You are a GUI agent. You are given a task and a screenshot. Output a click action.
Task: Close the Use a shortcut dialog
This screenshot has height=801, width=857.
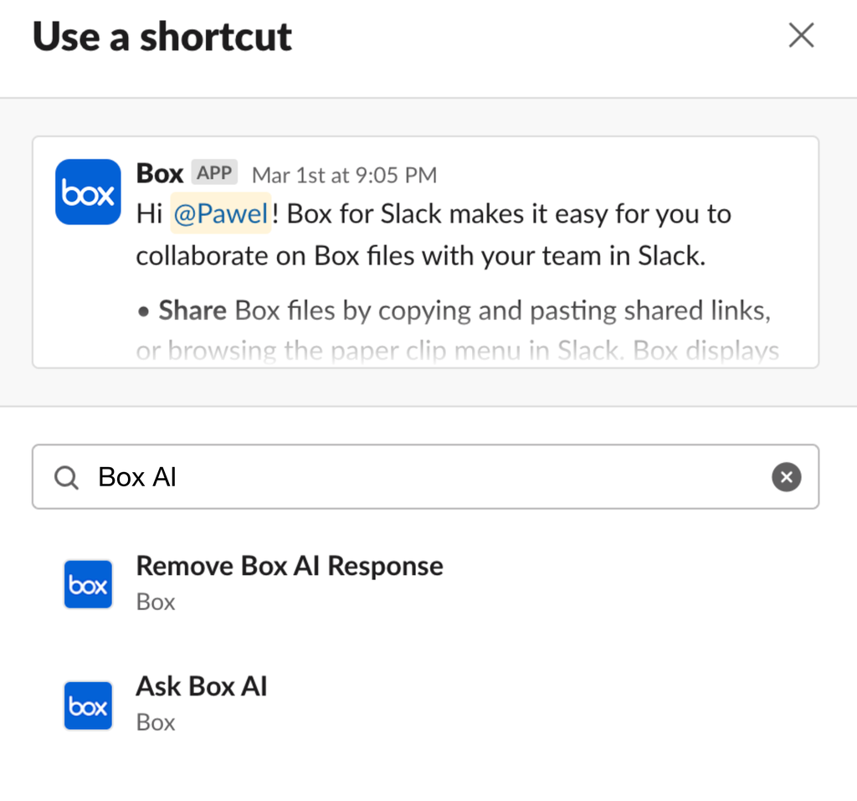pos(801,36)
